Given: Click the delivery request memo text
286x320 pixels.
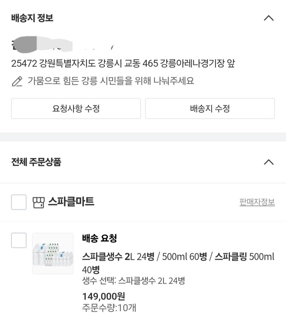Looking at the screenshot, I should (x=111, y=81).
